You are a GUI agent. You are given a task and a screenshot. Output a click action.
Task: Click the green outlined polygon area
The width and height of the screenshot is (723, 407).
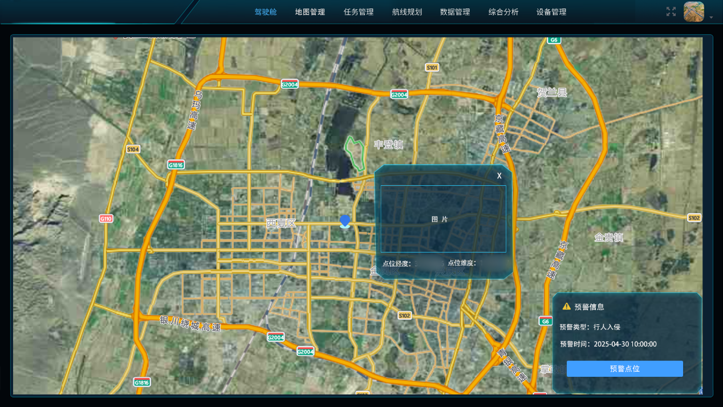355,153
